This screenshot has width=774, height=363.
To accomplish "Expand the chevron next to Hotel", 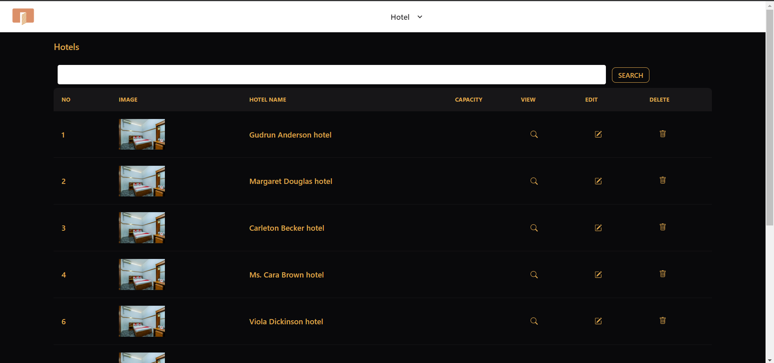I will coord(420,17).
